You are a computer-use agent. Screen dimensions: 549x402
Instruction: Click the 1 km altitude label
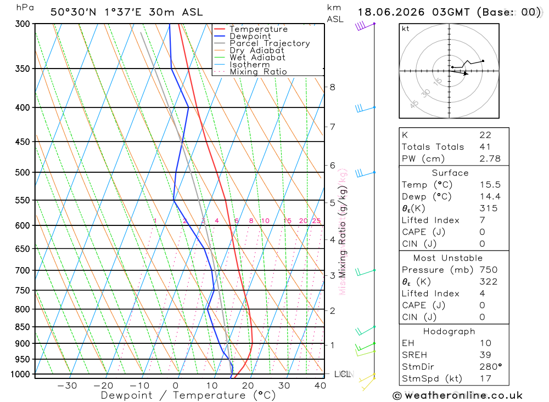point(332,345)
